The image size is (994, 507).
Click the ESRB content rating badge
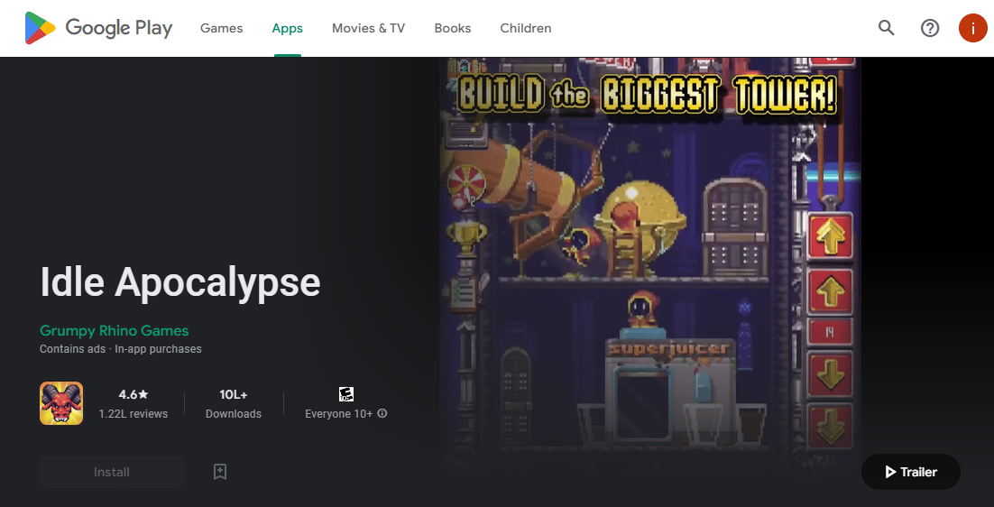pos(345,394)
